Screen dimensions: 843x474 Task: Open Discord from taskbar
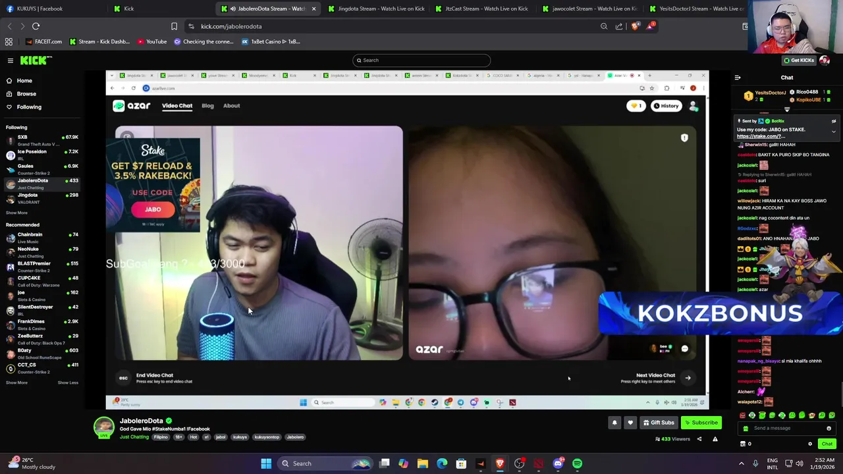pyautogui.click(x=558, y=463)
